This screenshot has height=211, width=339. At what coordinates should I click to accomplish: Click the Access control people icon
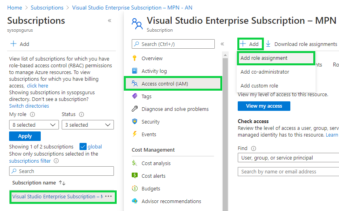134,83
